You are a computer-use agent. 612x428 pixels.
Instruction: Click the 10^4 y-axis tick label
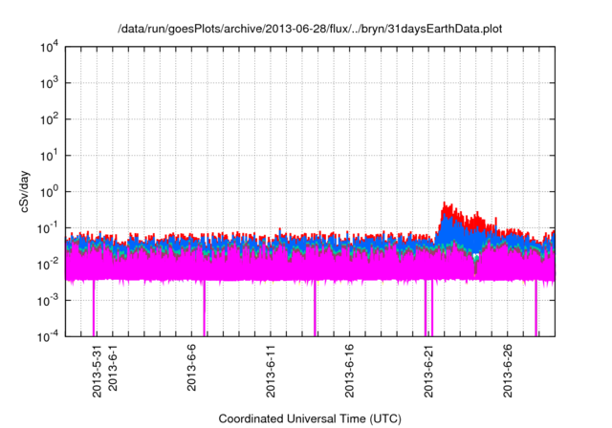49,48
